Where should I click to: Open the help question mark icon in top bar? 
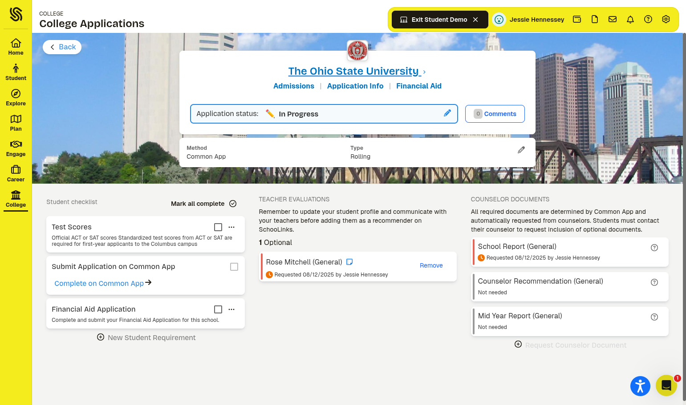coord(648,19)
